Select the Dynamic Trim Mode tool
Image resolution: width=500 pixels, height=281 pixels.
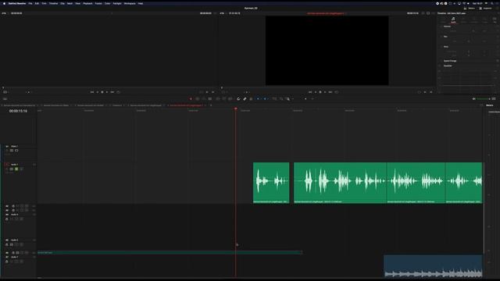click(x=203, y=99)
